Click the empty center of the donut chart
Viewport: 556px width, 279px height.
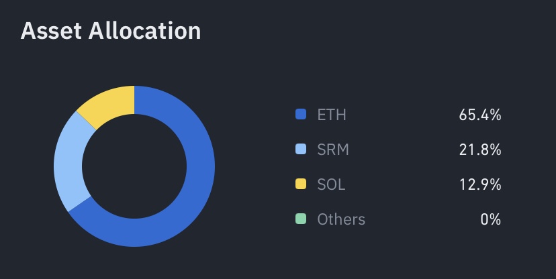pyautogui.click(x=134, y=166)
